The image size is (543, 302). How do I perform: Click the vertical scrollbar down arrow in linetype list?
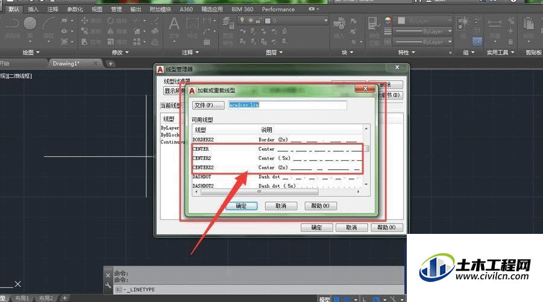366,184
